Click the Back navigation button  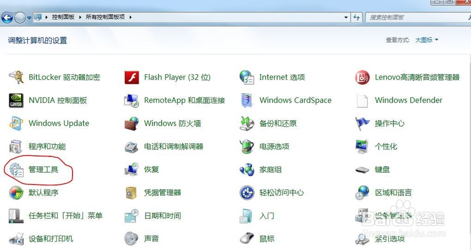point(7,18)
